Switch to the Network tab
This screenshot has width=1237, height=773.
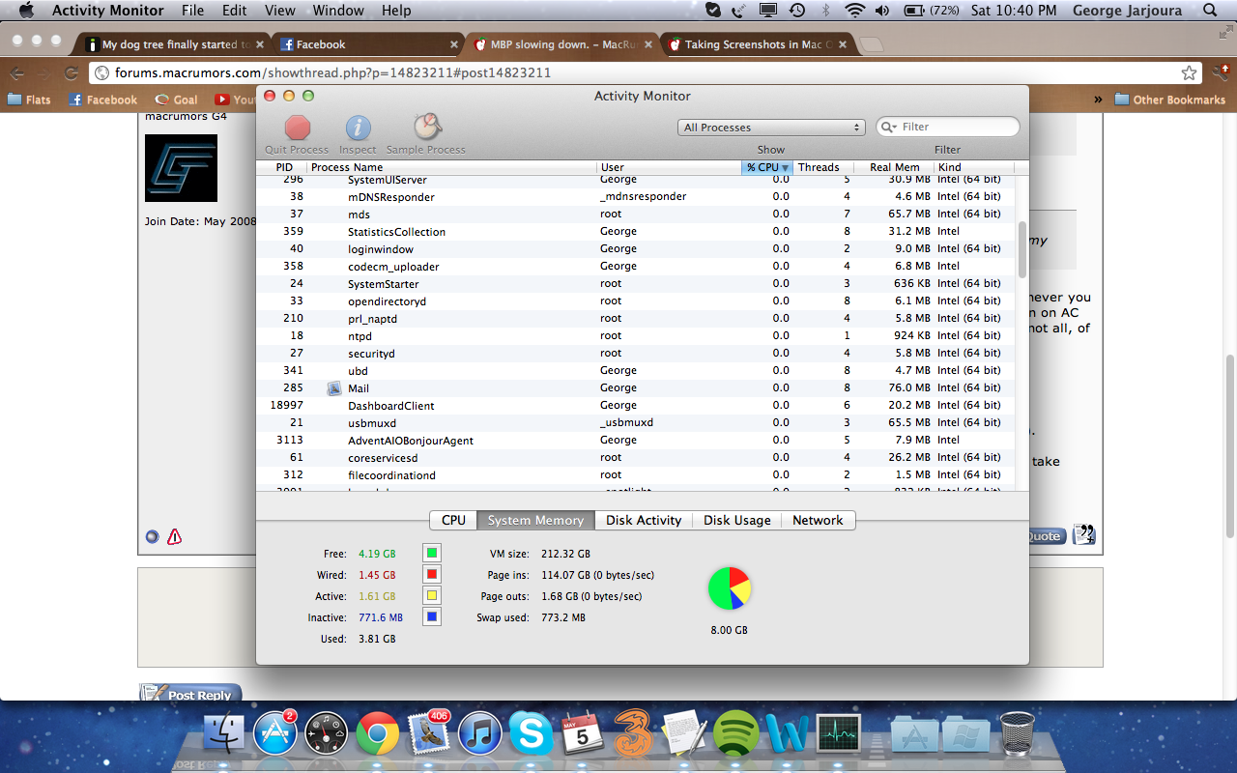click(818, 520)
